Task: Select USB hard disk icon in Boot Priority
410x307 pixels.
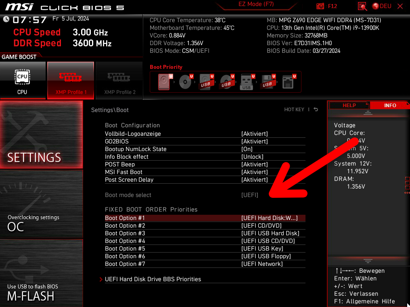Action: pos(207,82)
